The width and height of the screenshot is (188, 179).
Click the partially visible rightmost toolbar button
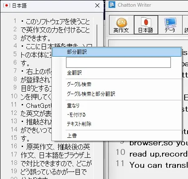[x=185, y=25]
